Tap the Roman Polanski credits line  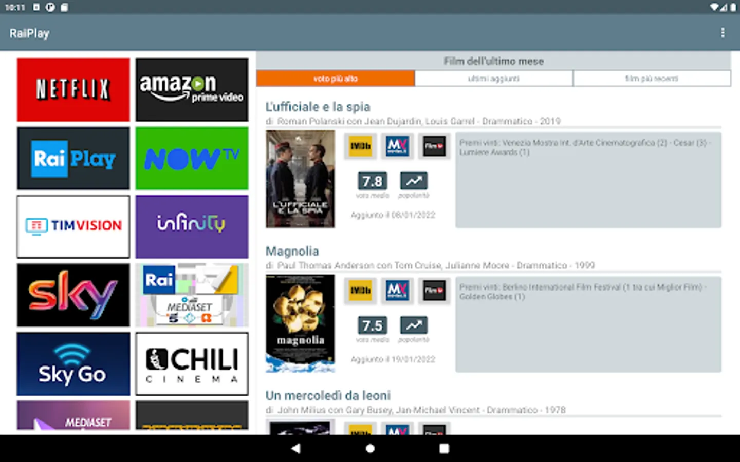(413, 121)
